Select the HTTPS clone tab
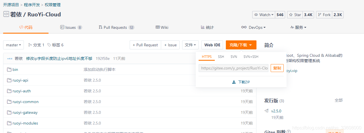Viewport: 364px width, 133px height. [207, 57]
